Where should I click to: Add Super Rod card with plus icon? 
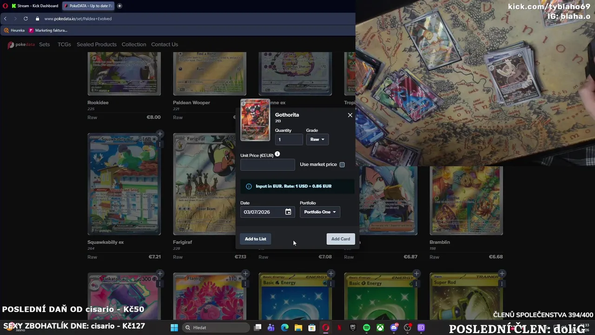pyautogui.click(x=502, y=274)
